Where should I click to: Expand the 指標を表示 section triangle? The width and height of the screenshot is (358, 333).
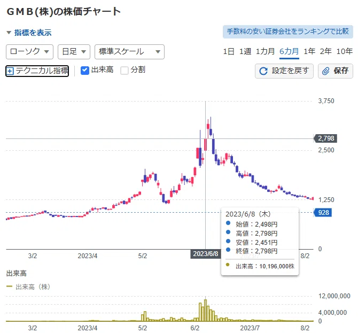9,33
